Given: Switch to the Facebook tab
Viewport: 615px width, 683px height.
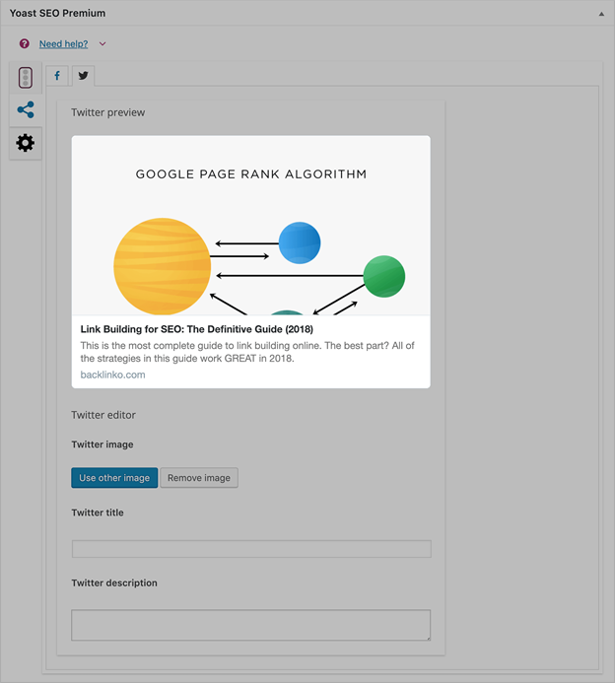Looking at the screenshot, I should 57,76.
